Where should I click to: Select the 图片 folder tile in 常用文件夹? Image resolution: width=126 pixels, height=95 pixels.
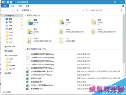[x=33, y=32]
